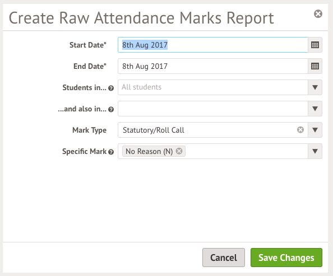Viewport: 333px width, 276px height.
Task: Open the Start Date calendar picker
Action: (x=315, y=45)
